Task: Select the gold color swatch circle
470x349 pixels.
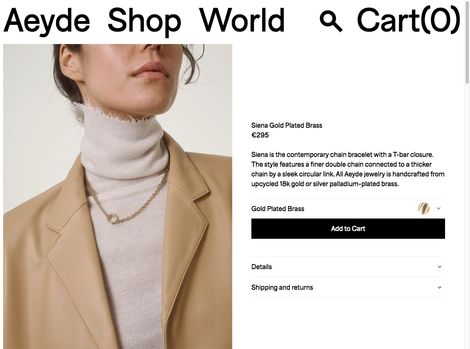Action: point(424,208)
